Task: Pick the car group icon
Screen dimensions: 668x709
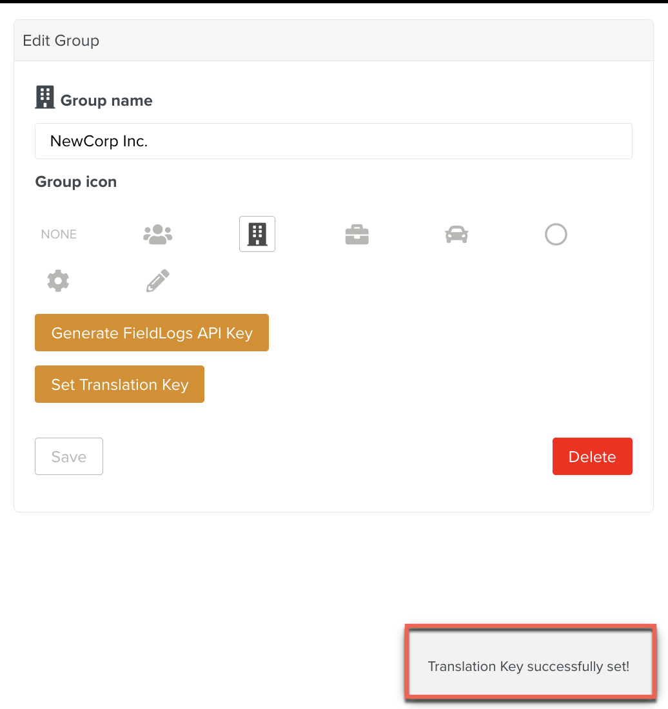Action: point(457,235)
